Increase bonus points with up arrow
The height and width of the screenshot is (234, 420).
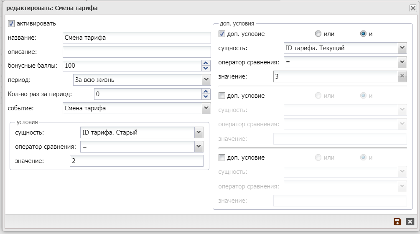[x=205, y=63]
